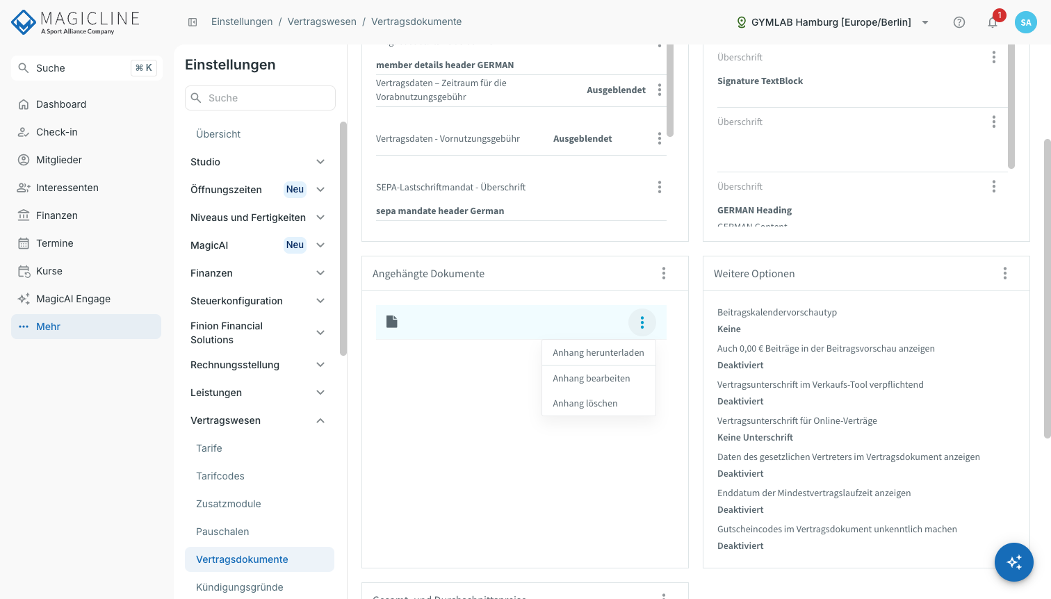Open options for Weitere Optionen card
Image resolution: width=1051 pixels, height=599 pixels.
click(x=1005, y=274)
